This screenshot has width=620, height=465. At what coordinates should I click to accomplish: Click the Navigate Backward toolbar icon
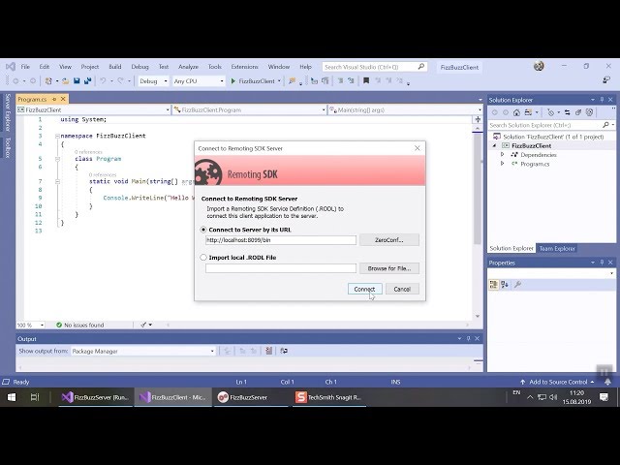point(15,81)
